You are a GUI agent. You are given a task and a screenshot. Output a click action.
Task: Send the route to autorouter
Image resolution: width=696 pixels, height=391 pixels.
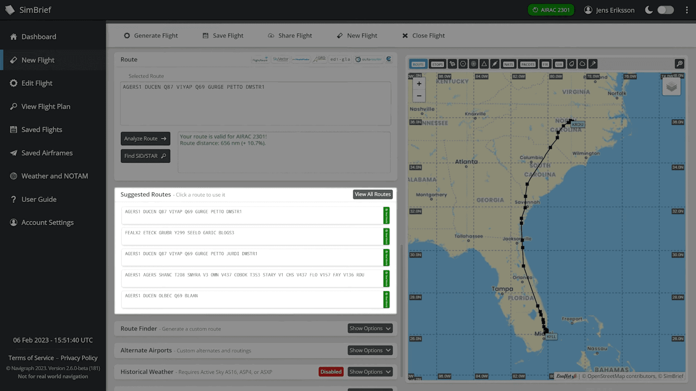(368, 59)
